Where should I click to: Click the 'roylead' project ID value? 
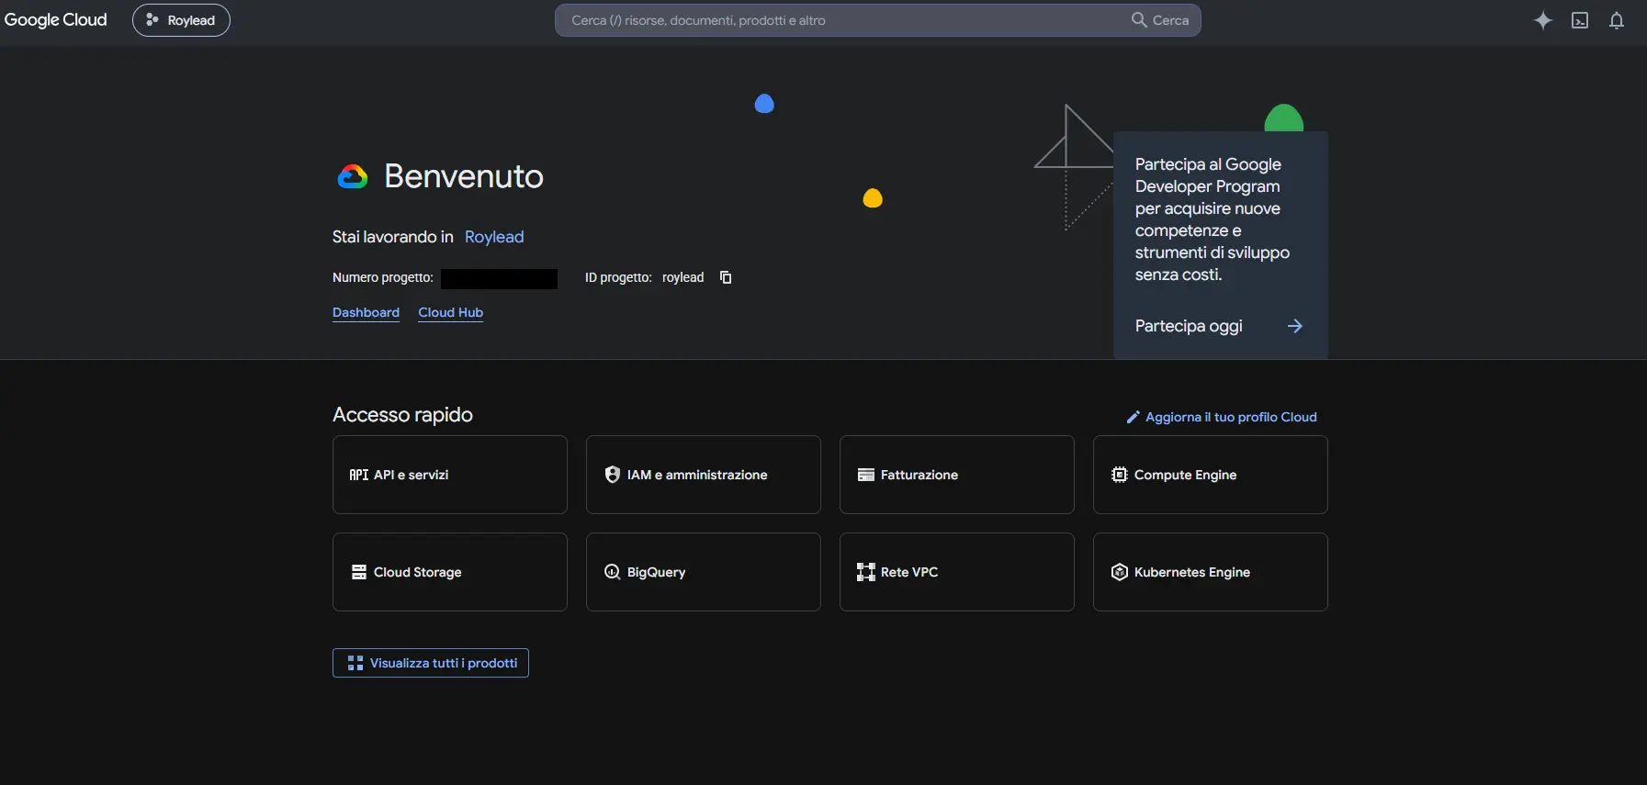coord(682,277)
